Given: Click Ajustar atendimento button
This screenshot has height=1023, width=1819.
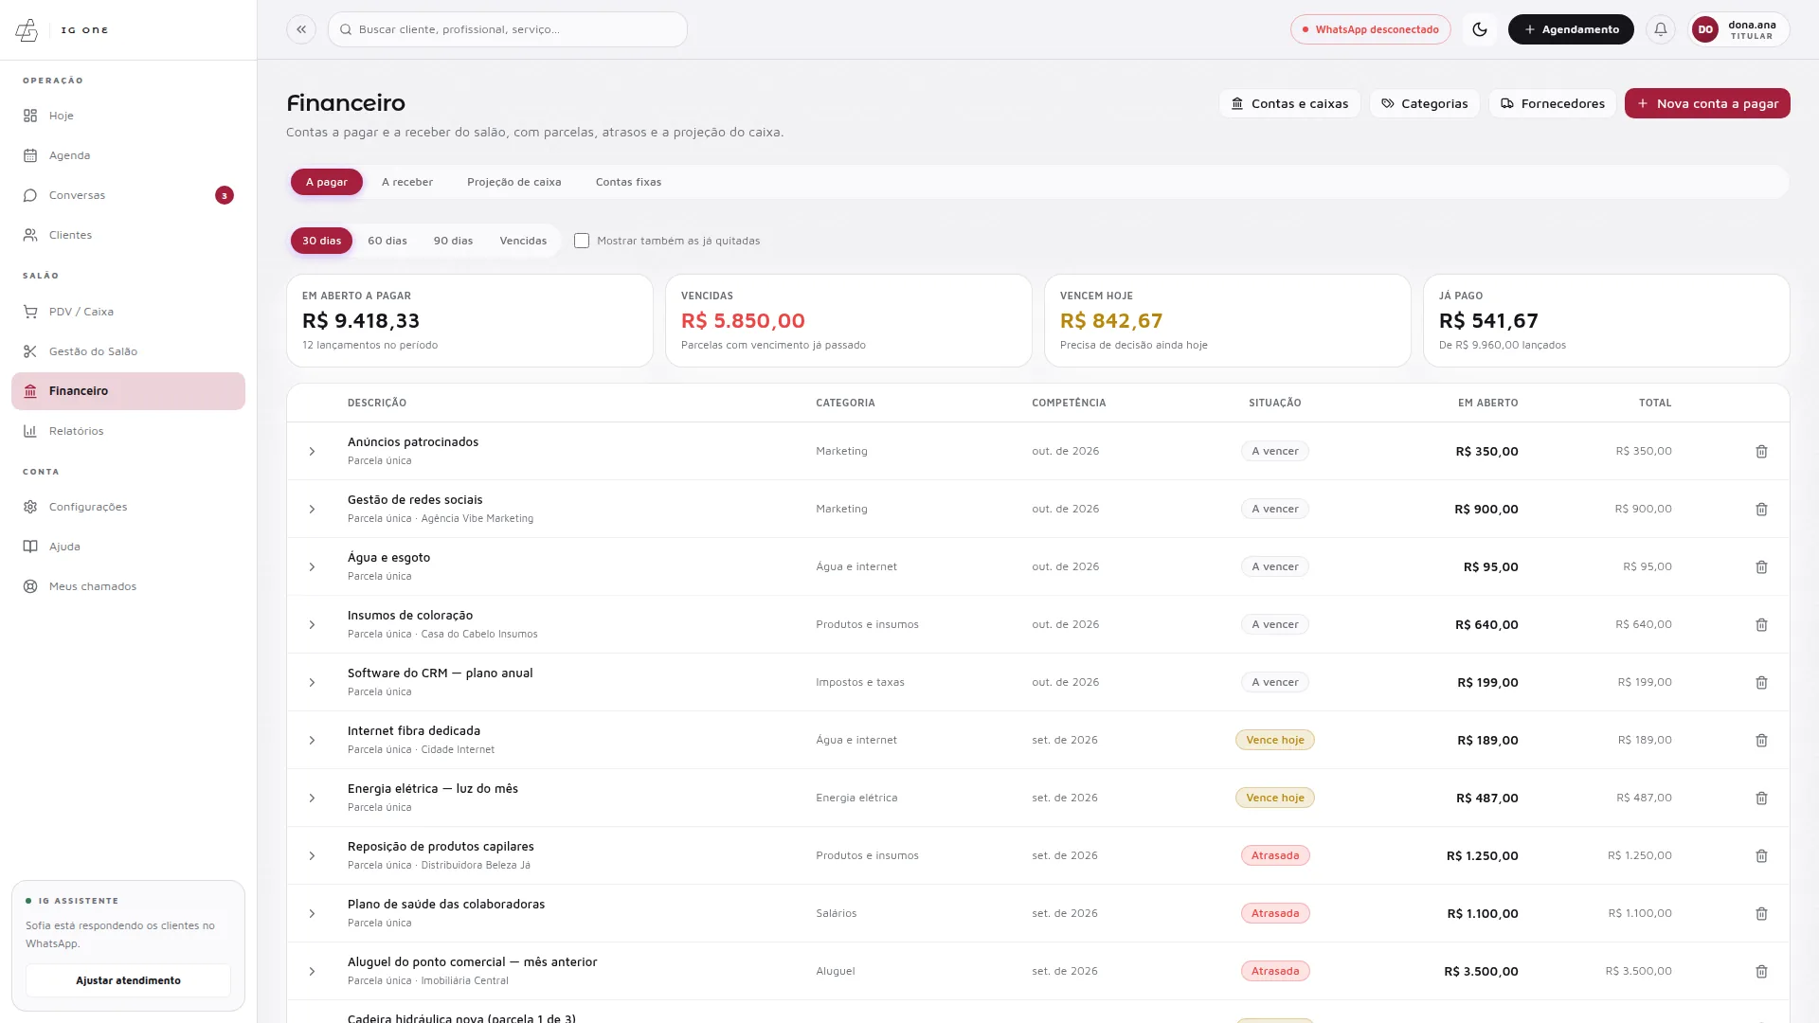Looking at the screenshot, I should 128,980.
